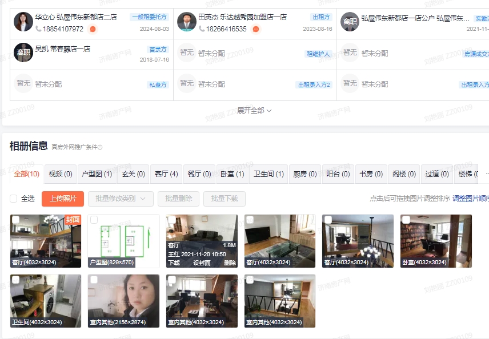Click phone number 18266416535

[x=226, y=29]
